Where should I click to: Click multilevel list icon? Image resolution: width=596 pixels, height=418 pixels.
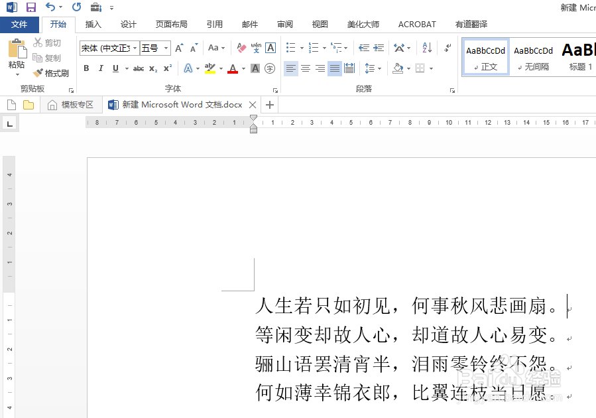point(335,48)
